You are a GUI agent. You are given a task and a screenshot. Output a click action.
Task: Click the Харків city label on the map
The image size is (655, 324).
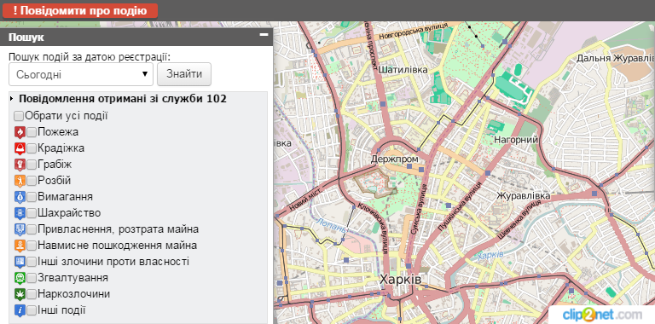click(400, 280)
